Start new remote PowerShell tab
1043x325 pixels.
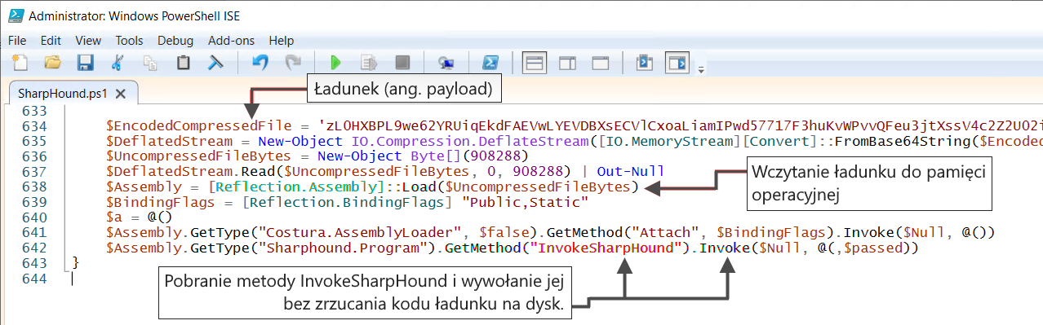(x=446, y=62)
